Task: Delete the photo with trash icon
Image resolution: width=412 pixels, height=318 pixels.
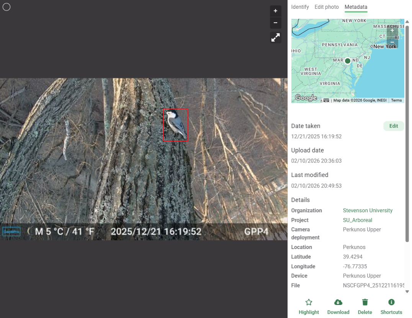Action: pyautogui.click(x=365, y=302)
